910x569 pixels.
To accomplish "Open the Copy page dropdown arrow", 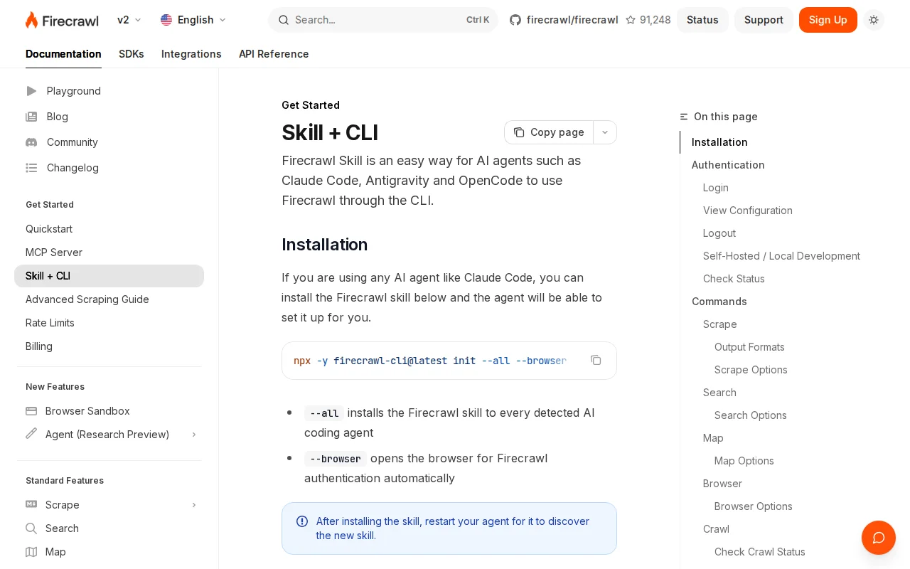I will (x=605, y=132).
